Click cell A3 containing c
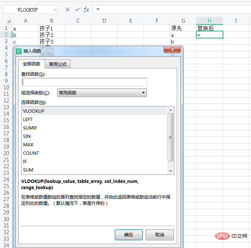The width and height of the screenshot is (251, 248). point(26,41)
